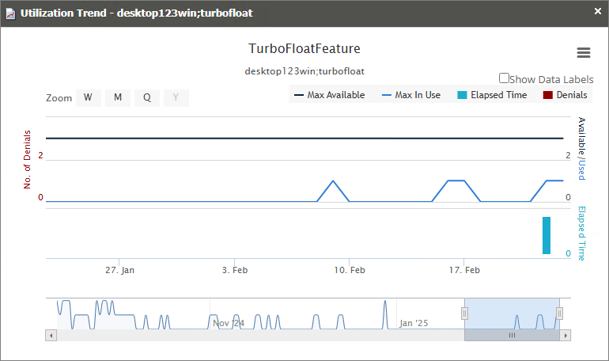Toggle the Denials legend series
This screenshot has height=361, width=609.
pyautogui.click(x=565, y=95)
